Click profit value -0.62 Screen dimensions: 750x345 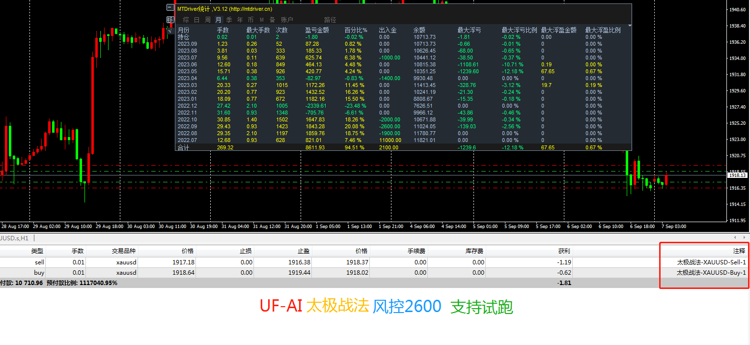(x=564, y=272)
